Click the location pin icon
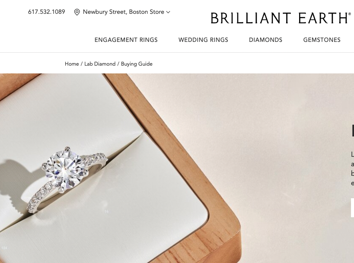 click(77, 12)
